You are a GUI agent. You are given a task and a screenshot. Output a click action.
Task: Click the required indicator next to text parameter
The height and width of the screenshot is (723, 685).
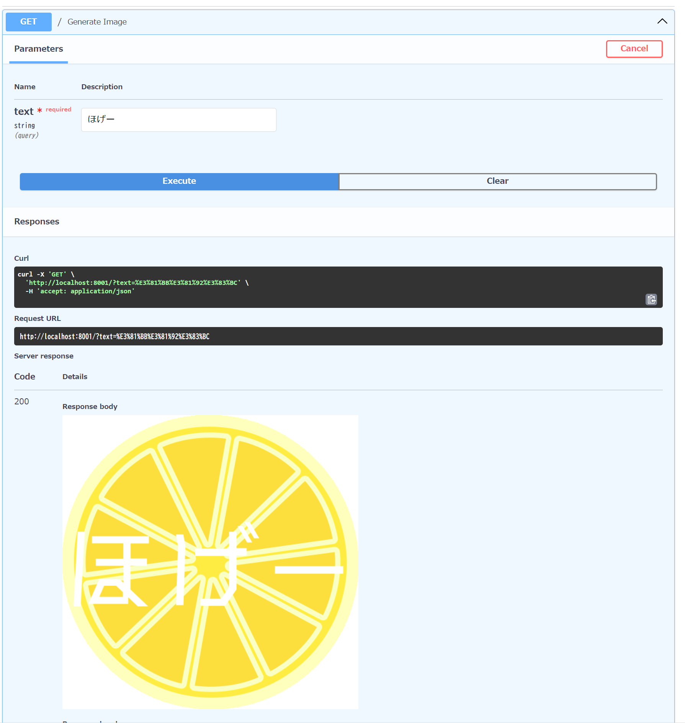tap(58, 110)
